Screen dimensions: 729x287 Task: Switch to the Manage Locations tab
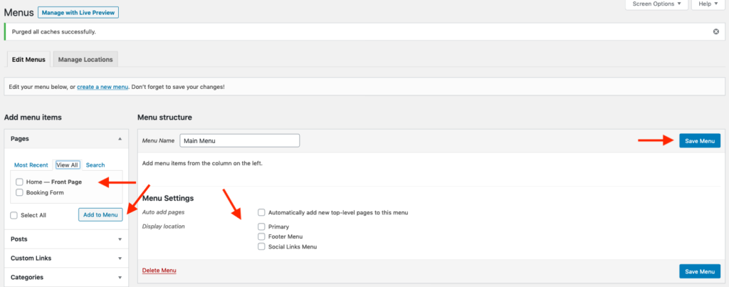[85, 59]
